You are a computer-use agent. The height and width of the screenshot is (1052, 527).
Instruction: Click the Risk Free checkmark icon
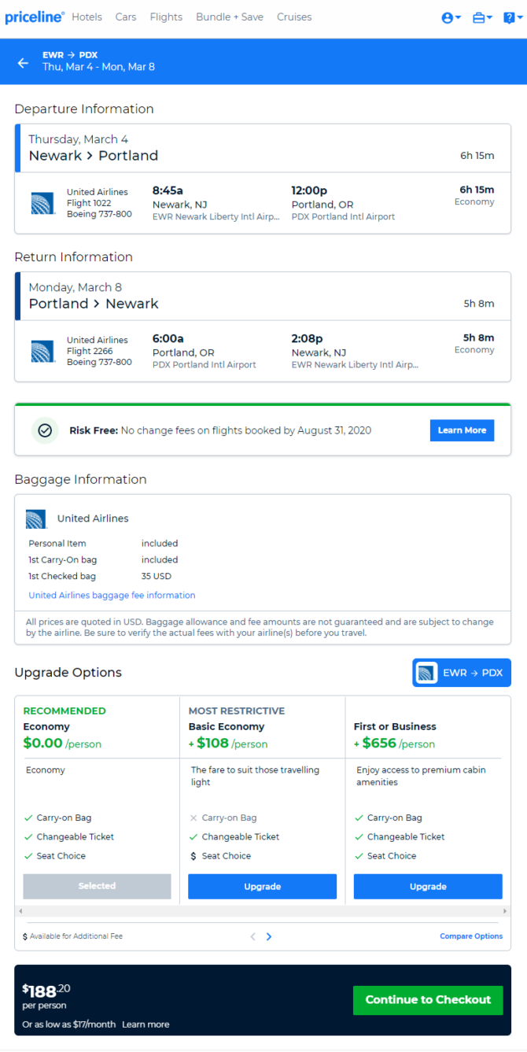point(45,430)
